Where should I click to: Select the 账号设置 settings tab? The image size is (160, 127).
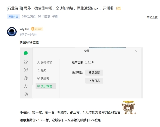point(44,63)
